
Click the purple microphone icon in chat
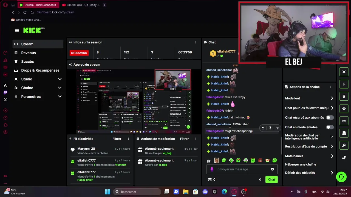[x=212, y=169]
